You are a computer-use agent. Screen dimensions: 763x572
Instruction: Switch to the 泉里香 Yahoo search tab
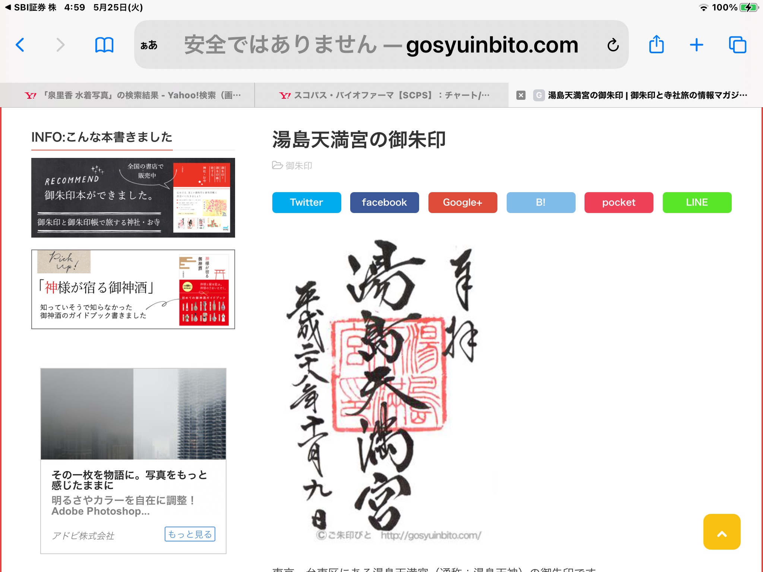tap(133, 95)
